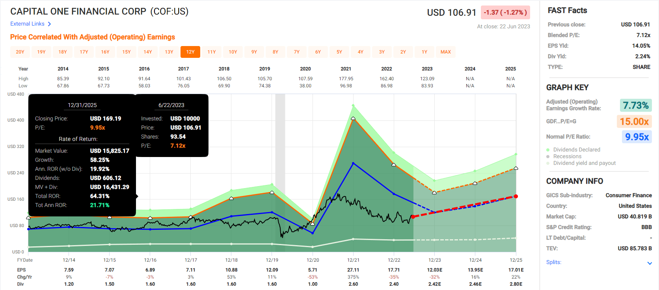Image resolution: width=659 pixels, height=290 pixels.
Task: Choose the 6Y time range
Action: tap(318, 52)
